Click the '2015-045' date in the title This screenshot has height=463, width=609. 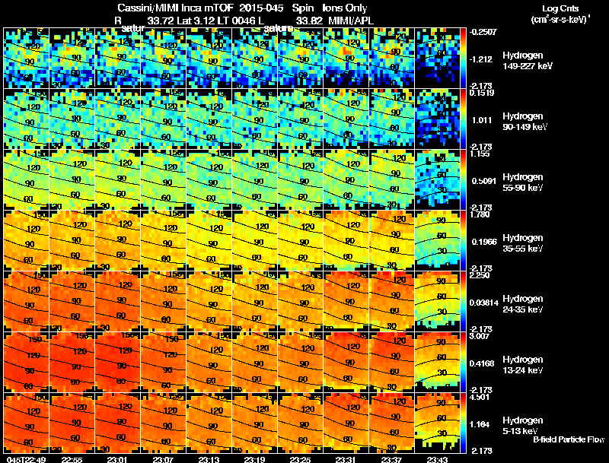click(x=261, y=8)
